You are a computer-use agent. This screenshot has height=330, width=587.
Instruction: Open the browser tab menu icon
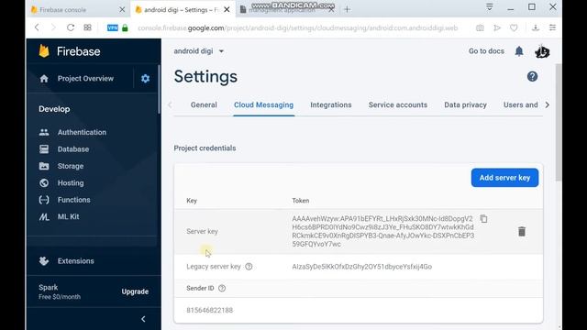click(x=489, y=7)
